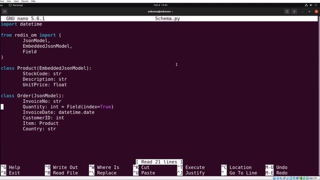Open the network status icon in top bar
This screenshot has height=180, width=320.
306,5
